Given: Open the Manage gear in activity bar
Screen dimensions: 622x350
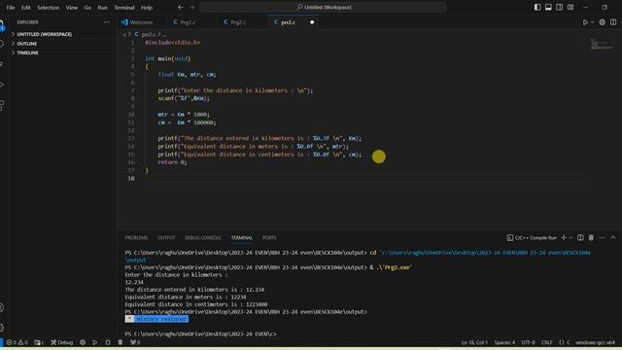Looking at the screenshot, I should [2, 328].
